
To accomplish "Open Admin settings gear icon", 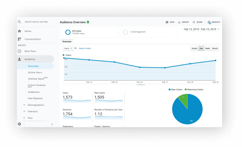I will click(19, 124).
